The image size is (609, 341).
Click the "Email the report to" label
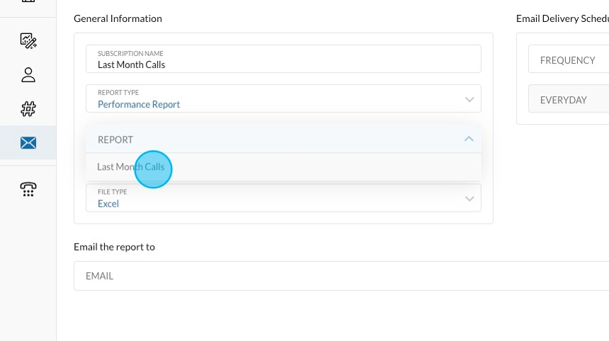pyautogui.click(x=114, y=247)
